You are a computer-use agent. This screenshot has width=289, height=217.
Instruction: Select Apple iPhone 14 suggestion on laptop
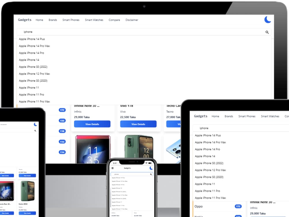pos(29,60)
